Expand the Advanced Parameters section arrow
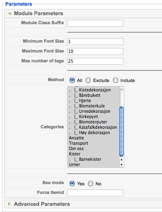Image resolution: width=162 pixels, height=212 pixels. click(x=9, y=204)
